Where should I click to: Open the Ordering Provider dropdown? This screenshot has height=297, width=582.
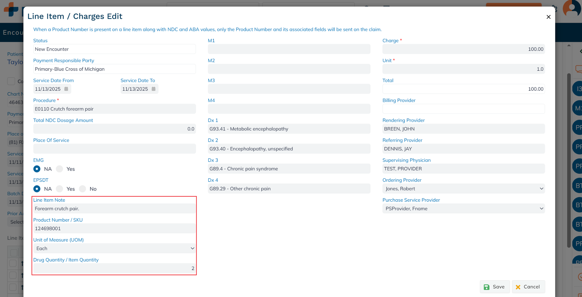[x=463, y=189]
